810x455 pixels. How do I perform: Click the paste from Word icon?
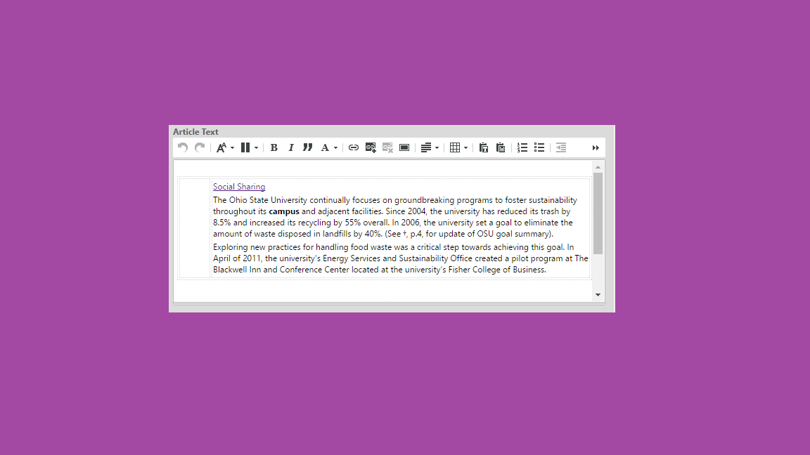pos(501,147)
